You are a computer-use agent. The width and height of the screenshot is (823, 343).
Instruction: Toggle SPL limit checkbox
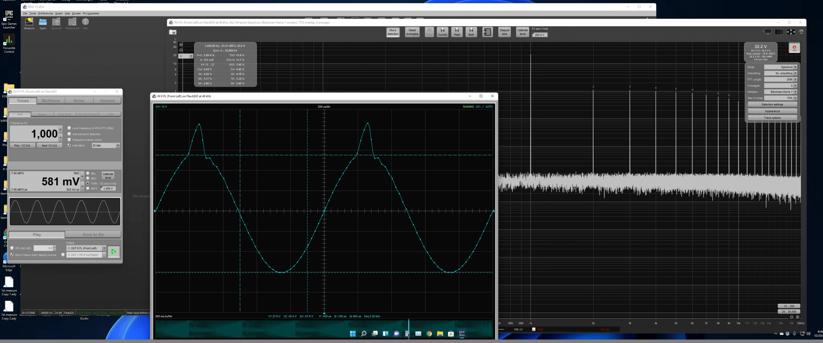coord(12,248)
